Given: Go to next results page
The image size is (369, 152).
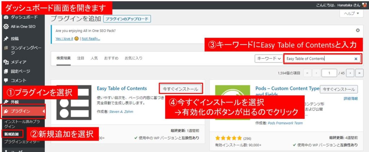Looking at the screenshot, I should 350,73.
